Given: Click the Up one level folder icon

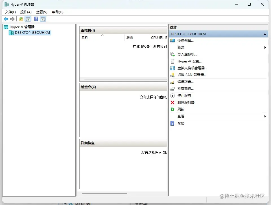Looking at the screenshot, I should point(21,19).
